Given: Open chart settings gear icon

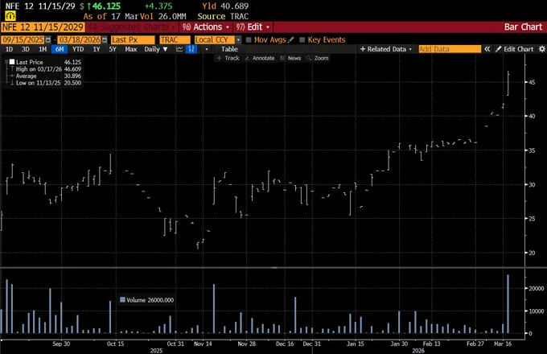Looking at the screenshot, I should tap(541, 49).
